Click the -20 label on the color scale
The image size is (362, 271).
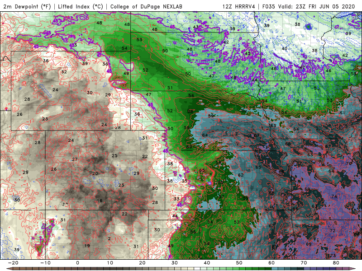(x=13, y=263)
